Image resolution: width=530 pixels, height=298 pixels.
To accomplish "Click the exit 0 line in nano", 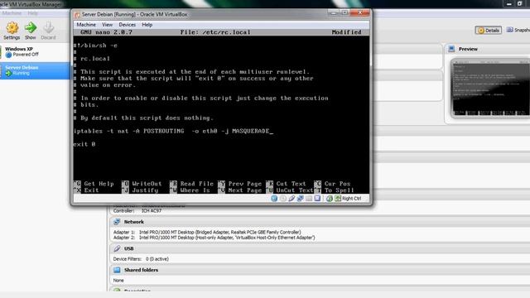I will [84, 144].
